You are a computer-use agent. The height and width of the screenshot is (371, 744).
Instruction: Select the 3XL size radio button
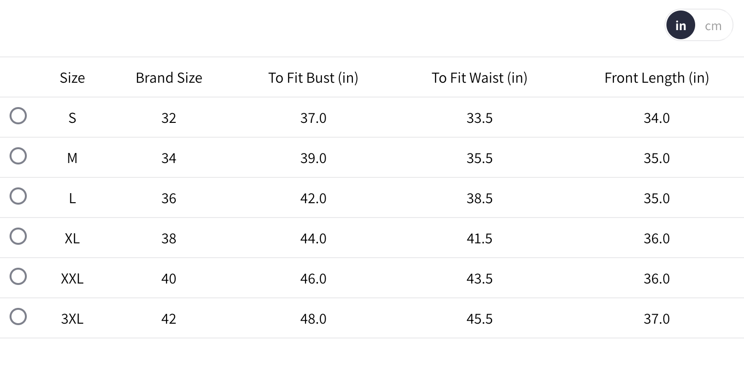(x=18, y=317)
